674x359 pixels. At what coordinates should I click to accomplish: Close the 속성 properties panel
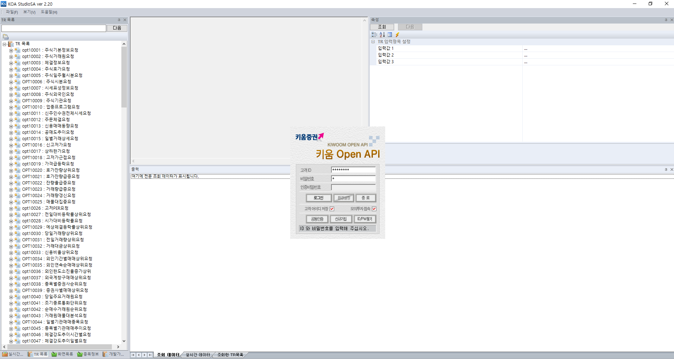pos(672,20)
